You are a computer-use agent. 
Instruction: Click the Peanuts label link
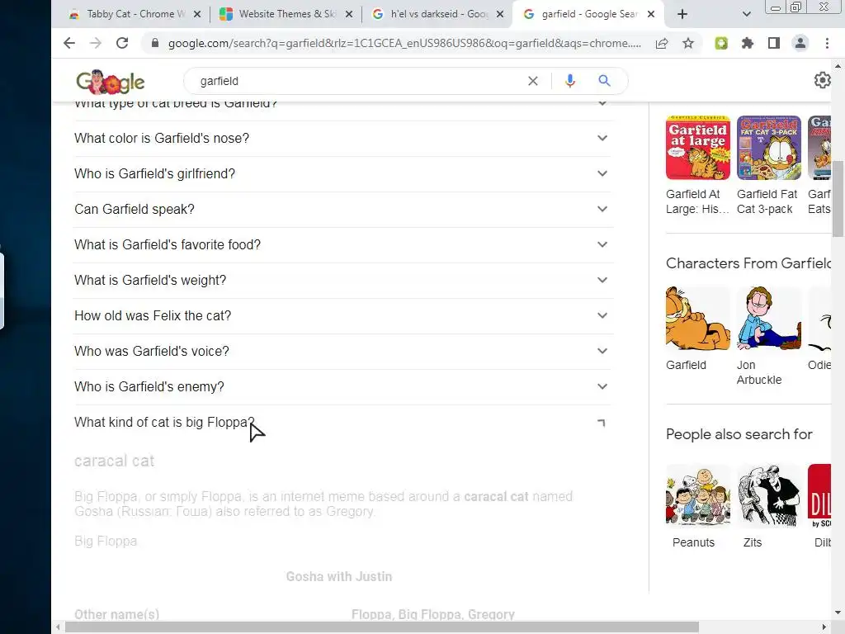coord(693,543)
